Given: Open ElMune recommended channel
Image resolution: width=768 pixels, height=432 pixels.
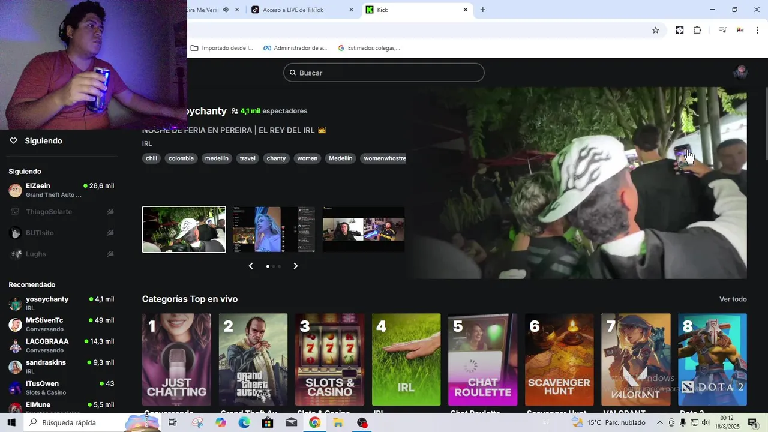Looking at the screenshot, I should tap(61, 407).
